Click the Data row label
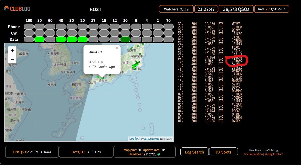This screenshot has width=301, height=165. (14, 39)
